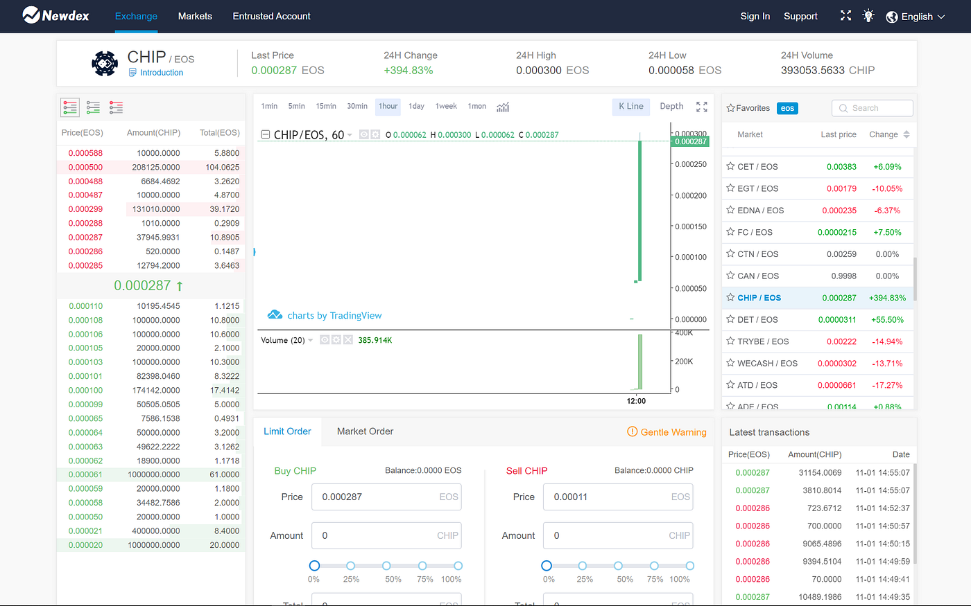The width and height of the screenshot is (971, 606).
Task: Select the 0.000110 buy order row
Action: pos(151,306)
